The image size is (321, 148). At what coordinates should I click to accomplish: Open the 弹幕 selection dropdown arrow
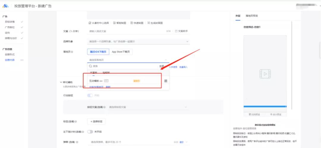[x=186, y=142]
